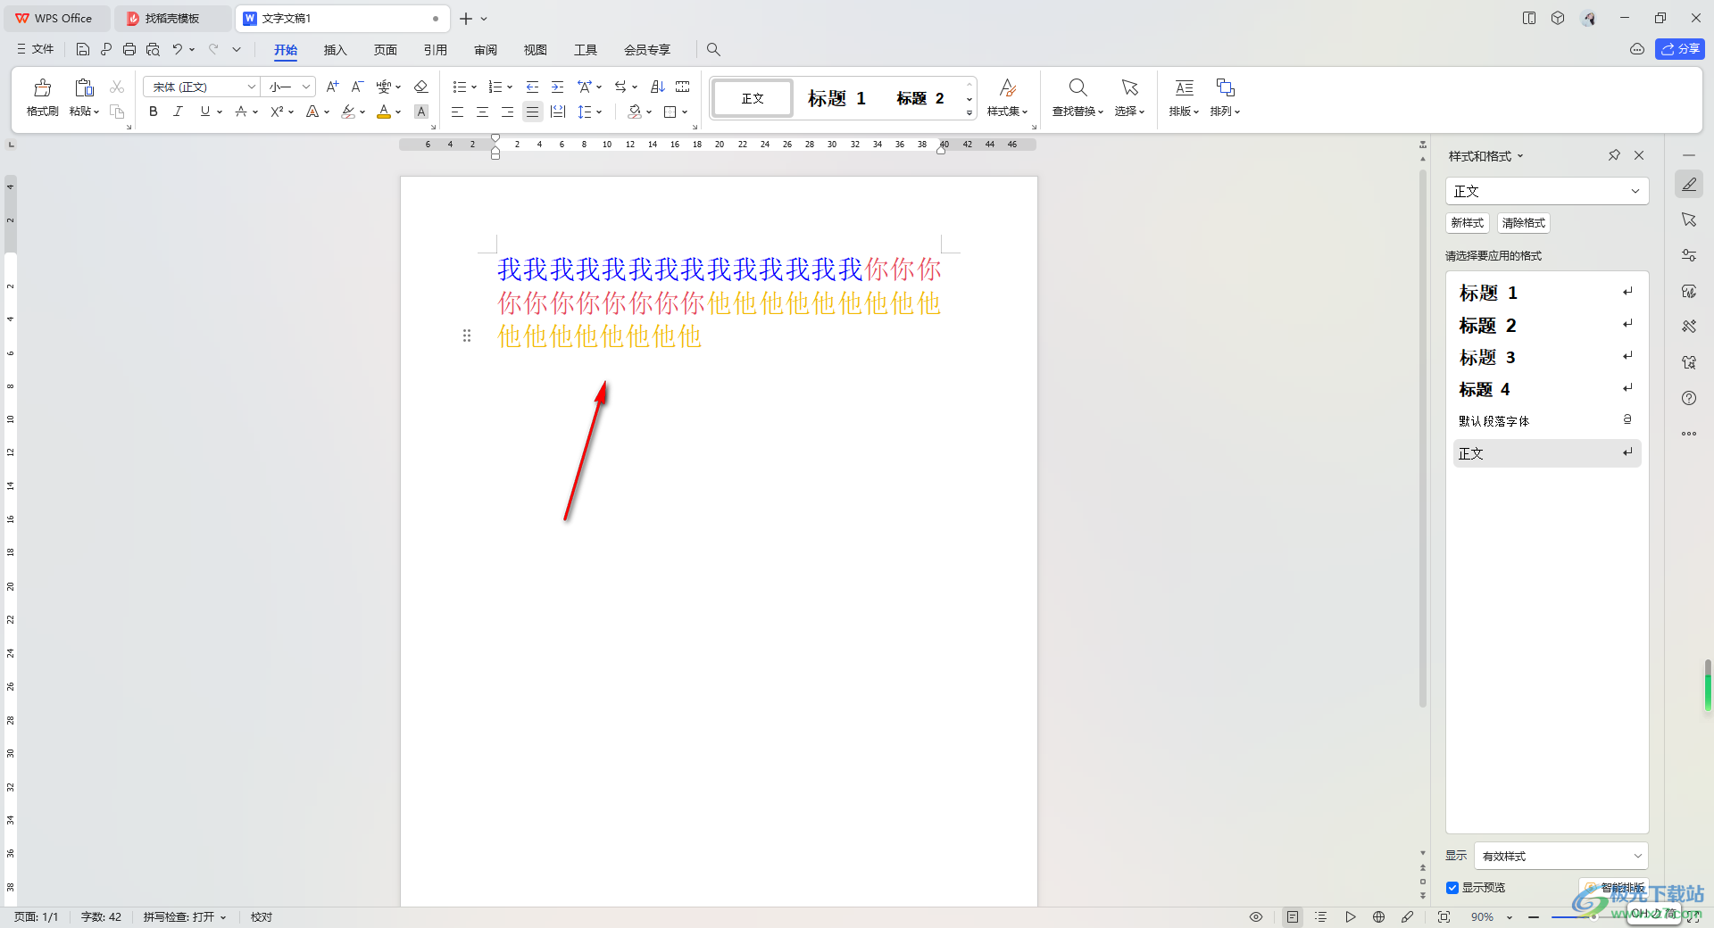Expand the bullet list dropdown arrow
The height and width of the screenshot is (928, 1714).
click(x=474, y=87)
